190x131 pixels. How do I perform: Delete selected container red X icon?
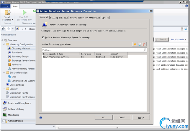point(144,44)
